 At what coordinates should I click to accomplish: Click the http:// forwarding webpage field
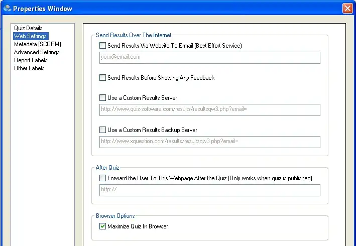pyautogui.click(x=209, y=190)
